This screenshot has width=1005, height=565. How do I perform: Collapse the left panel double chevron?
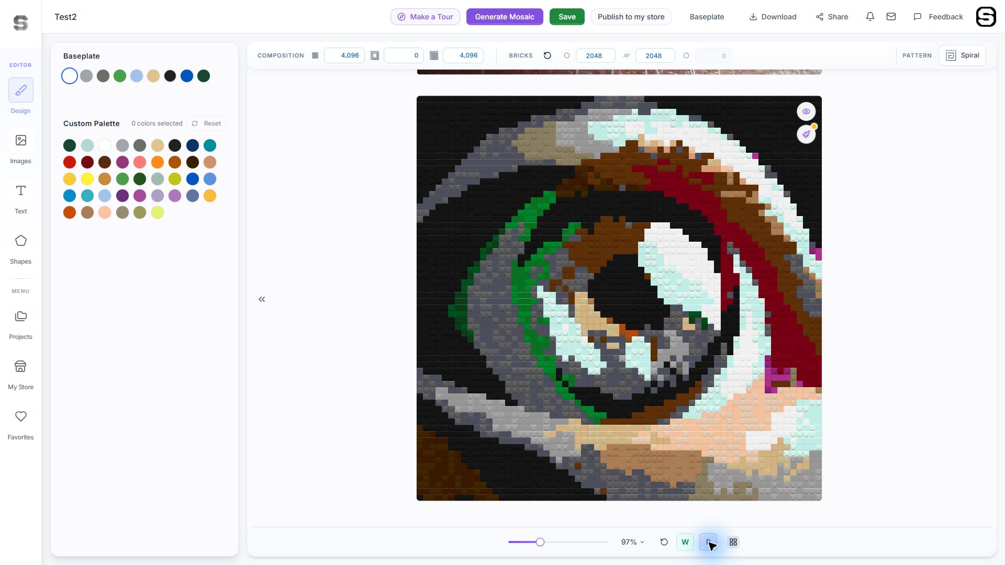click(262, 299)
